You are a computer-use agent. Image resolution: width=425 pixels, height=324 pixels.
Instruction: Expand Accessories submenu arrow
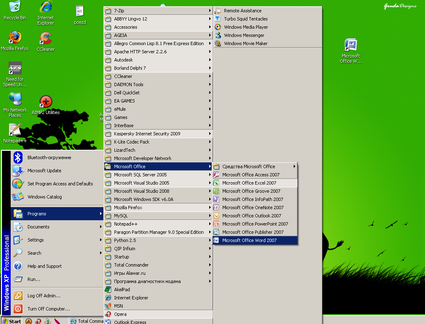coord(210,27)
